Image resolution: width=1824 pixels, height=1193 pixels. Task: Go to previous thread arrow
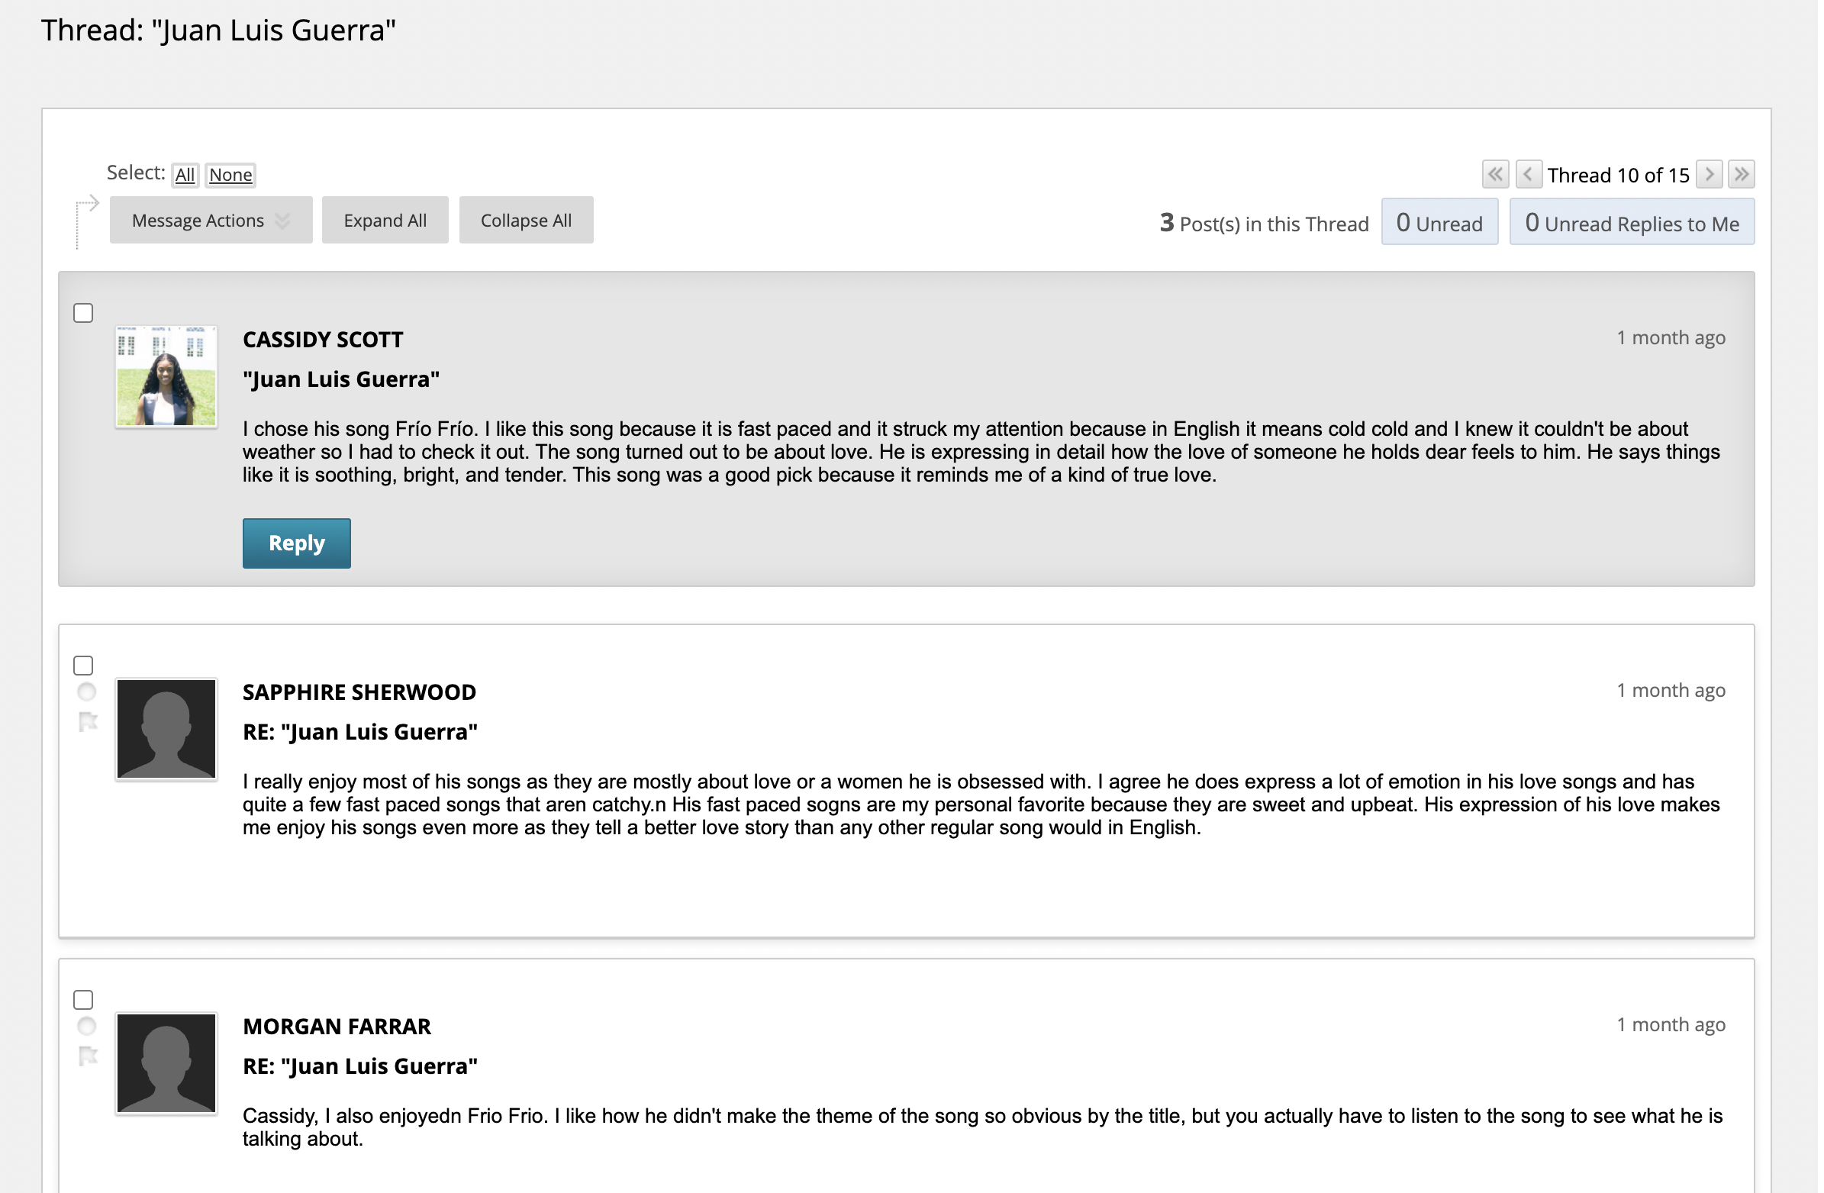click(x=1528, y=174)
